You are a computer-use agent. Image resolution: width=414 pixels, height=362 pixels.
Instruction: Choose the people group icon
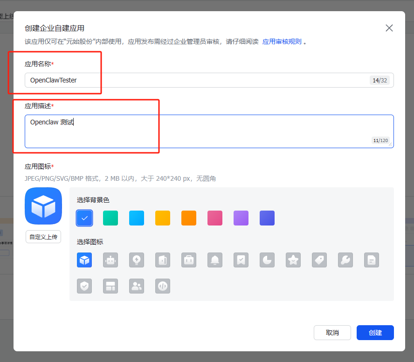pos(137,286)
